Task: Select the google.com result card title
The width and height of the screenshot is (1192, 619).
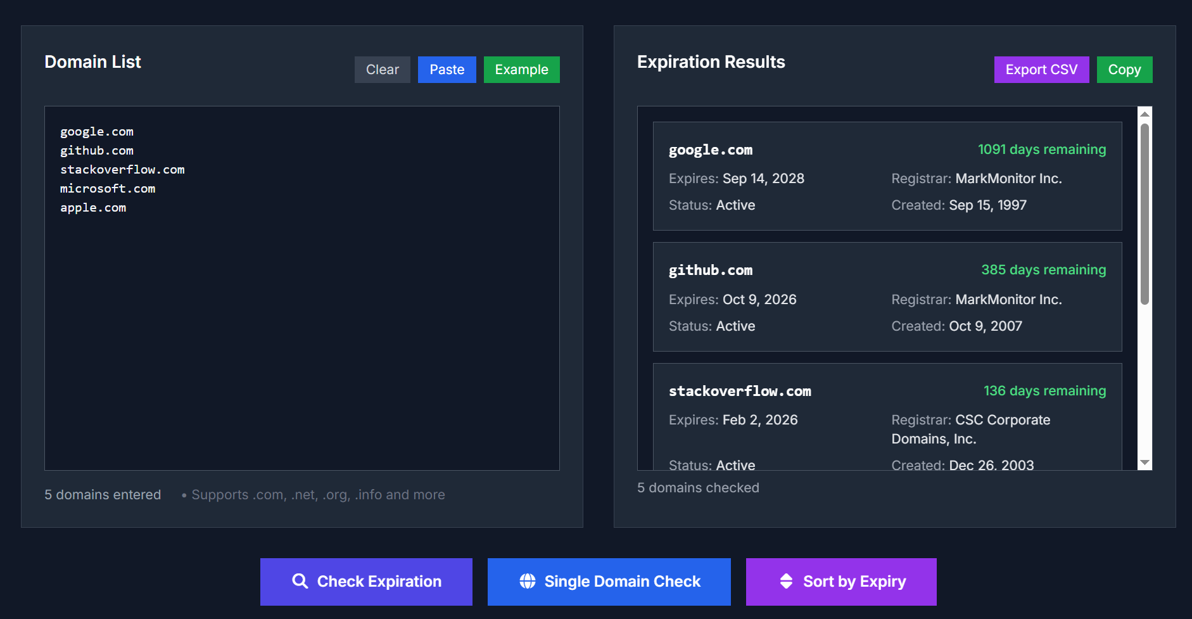Action: click(711, 150)
